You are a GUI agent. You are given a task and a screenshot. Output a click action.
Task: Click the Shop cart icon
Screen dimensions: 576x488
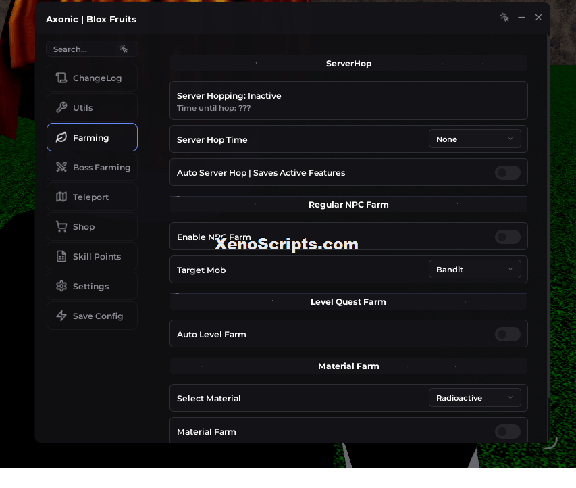click(x=61, y=226)
